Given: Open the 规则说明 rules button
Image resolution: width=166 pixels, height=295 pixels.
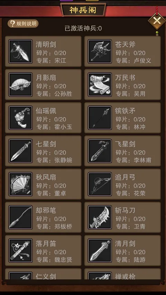Looking at the screenshot, I should tap(23, 24).
